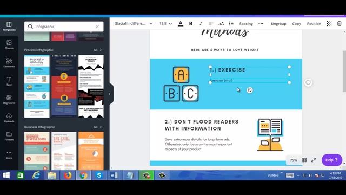Screen dimensions: 346x195
Task: Open Word from the taskbar
Action: [x=114, y=175]
